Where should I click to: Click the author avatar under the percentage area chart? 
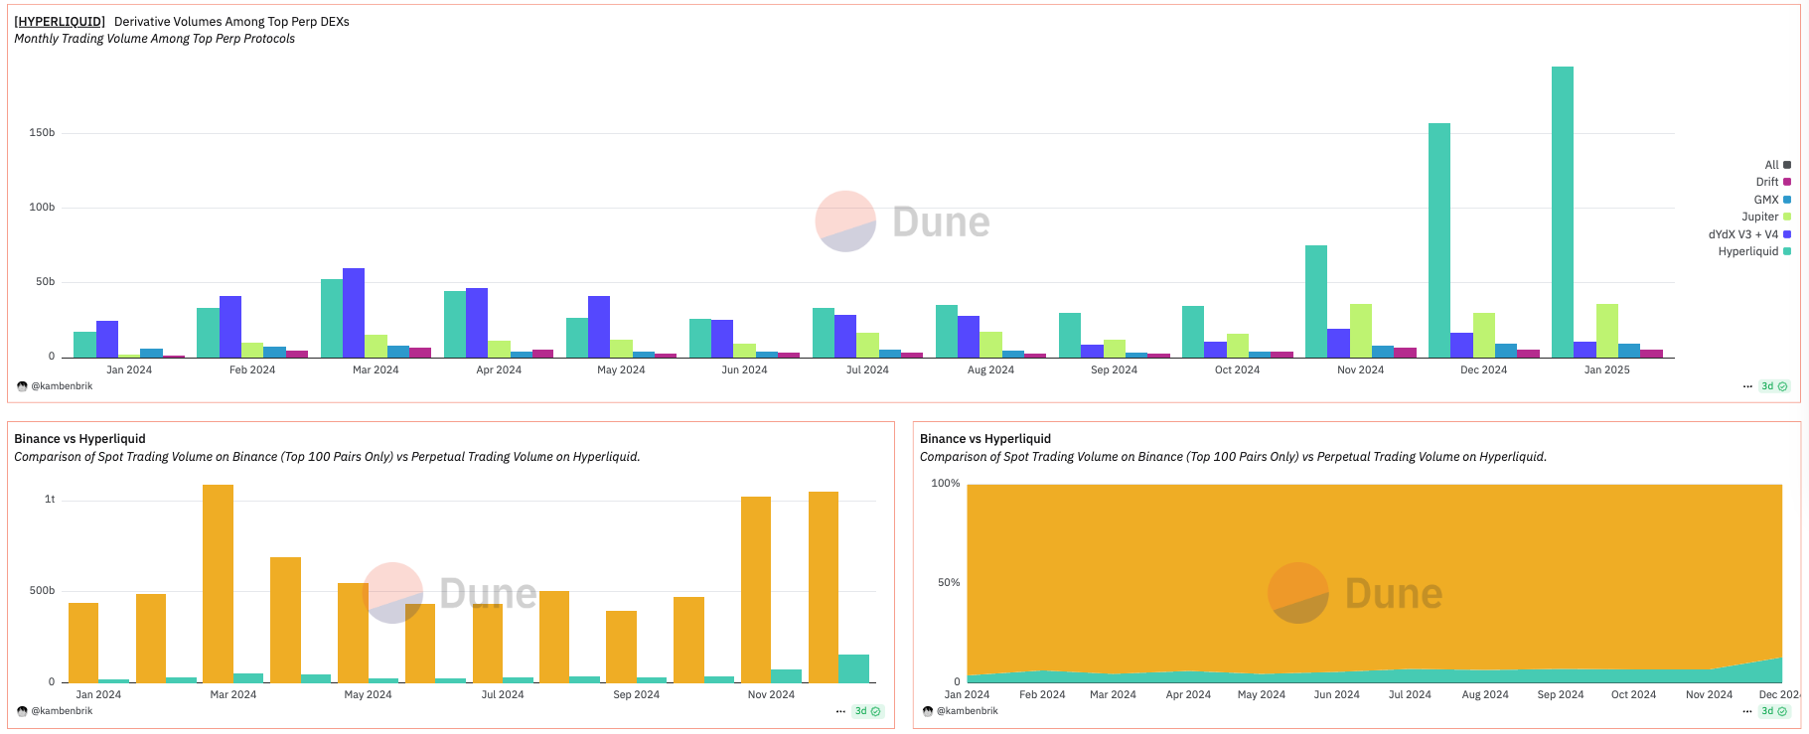(x=928, y=711)
